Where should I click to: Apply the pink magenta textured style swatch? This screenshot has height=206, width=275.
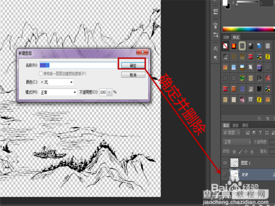click(x=268, y=78)
